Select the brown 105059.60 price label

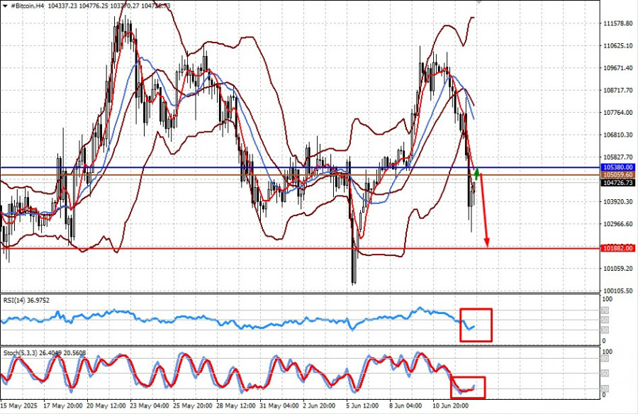[617, 175]
